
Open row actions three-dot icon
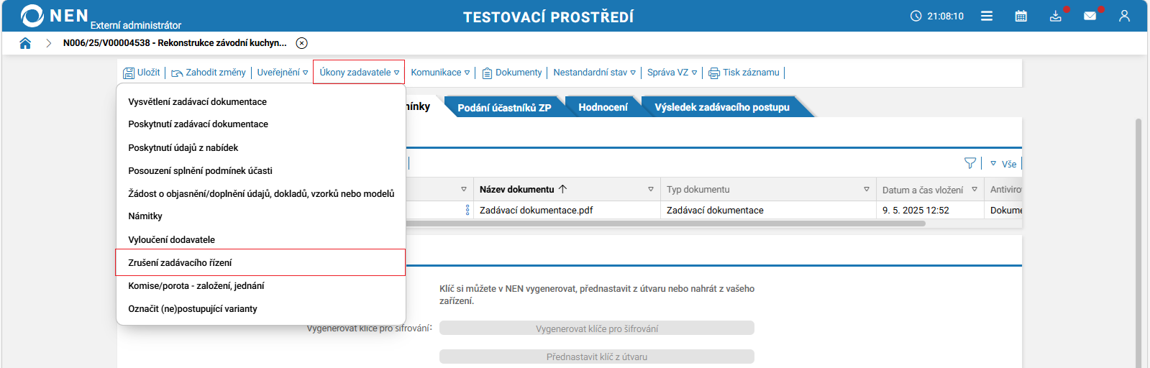467,210
